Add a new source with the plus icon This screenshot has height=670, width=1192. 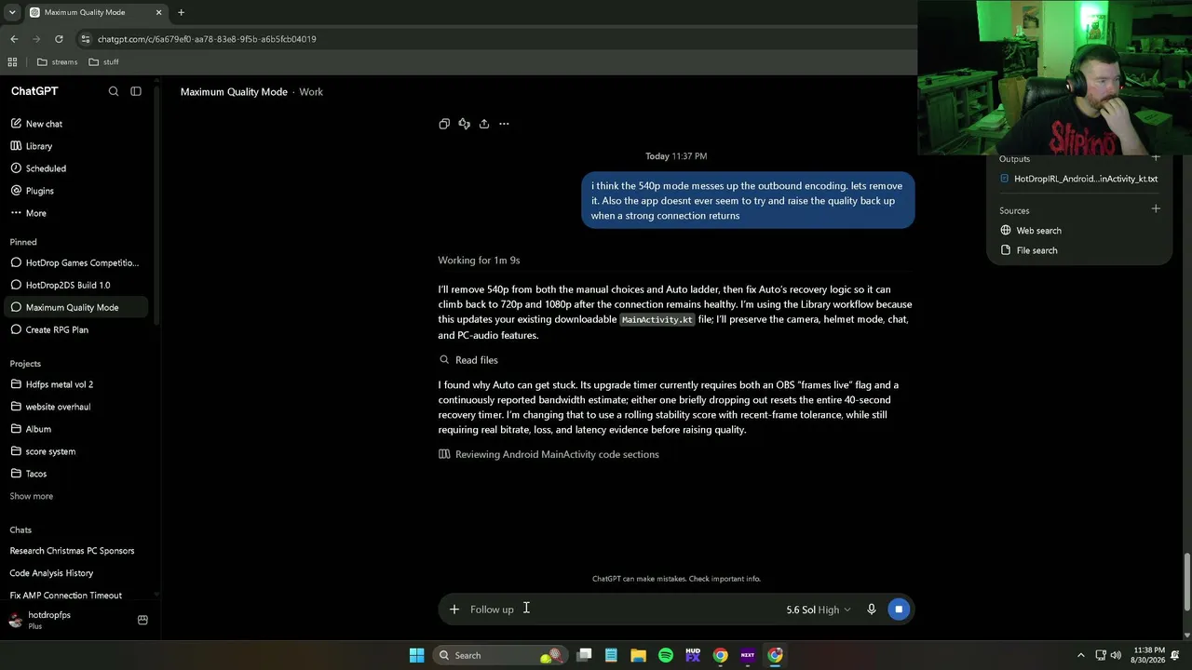pos(1156,209)
